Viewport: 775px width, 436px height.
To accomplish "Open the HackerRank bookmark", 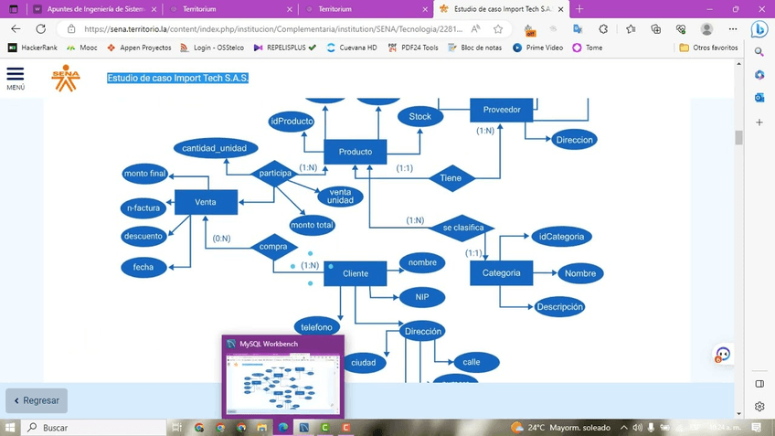I will 32,48.
